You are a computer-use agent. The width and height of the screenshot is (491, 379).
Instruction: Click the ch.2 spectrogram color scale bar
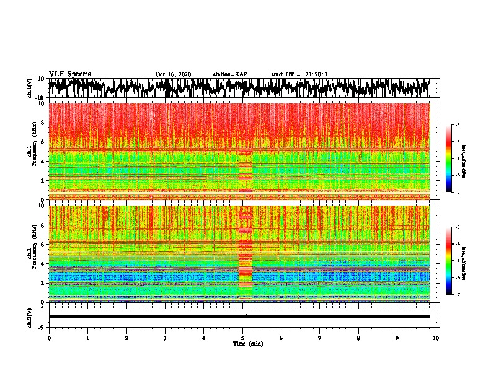tap(448, 261)
